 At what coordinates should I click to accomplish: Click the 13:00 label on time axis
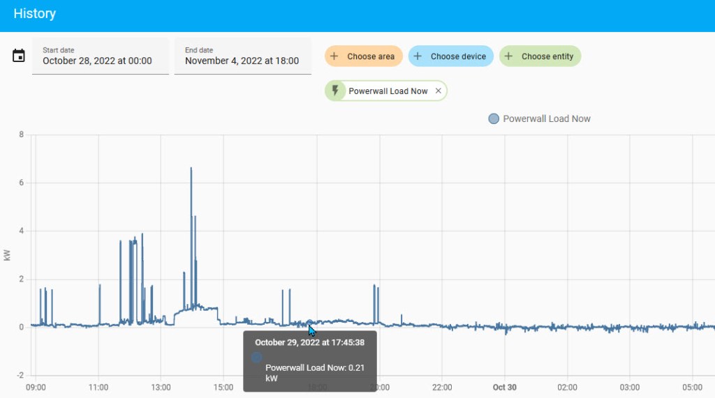coord(161,387)
